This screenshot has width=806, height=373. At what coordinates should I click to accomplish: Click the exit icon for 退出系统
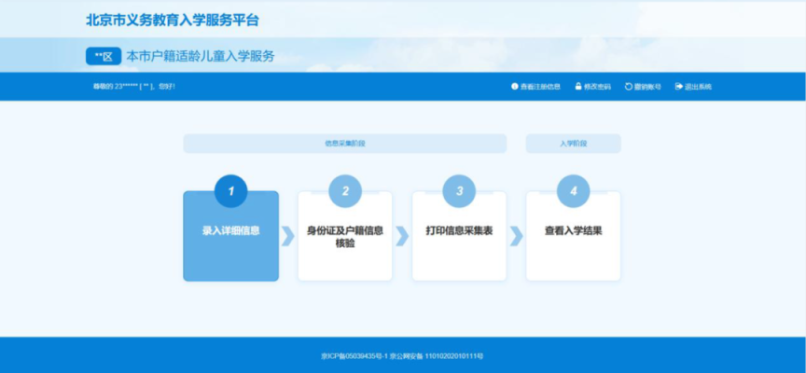click(678, 87)
